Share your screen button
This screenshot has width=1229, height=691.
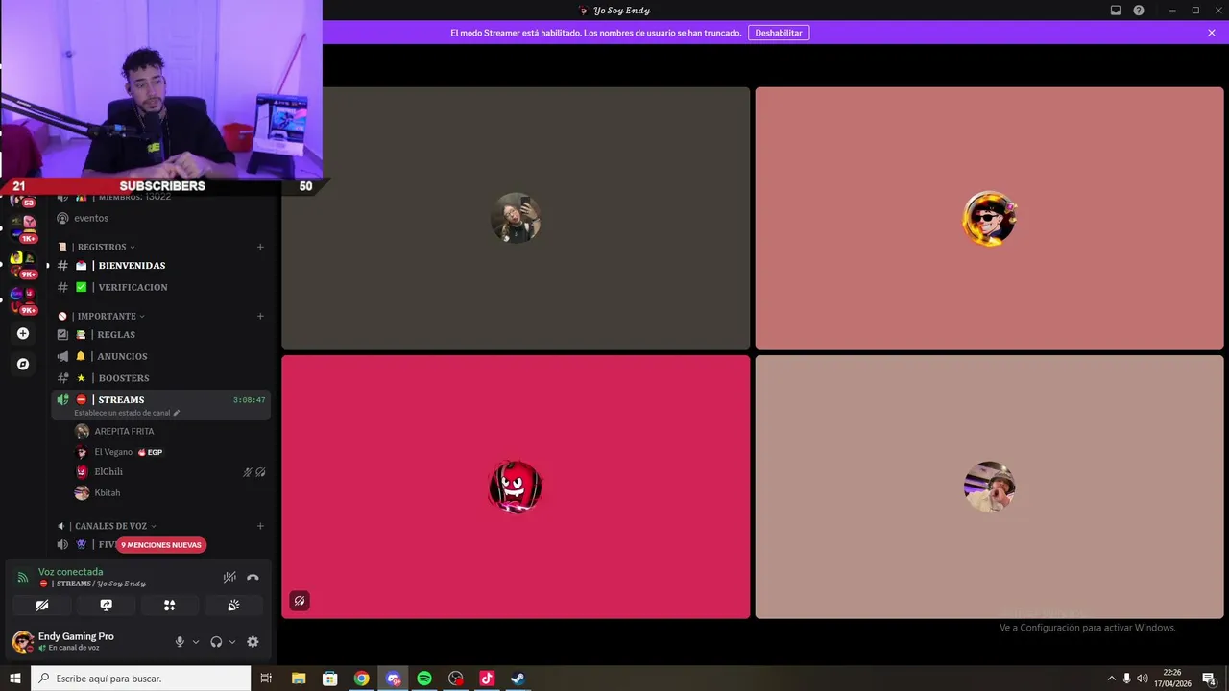click(x=106, y=606)
